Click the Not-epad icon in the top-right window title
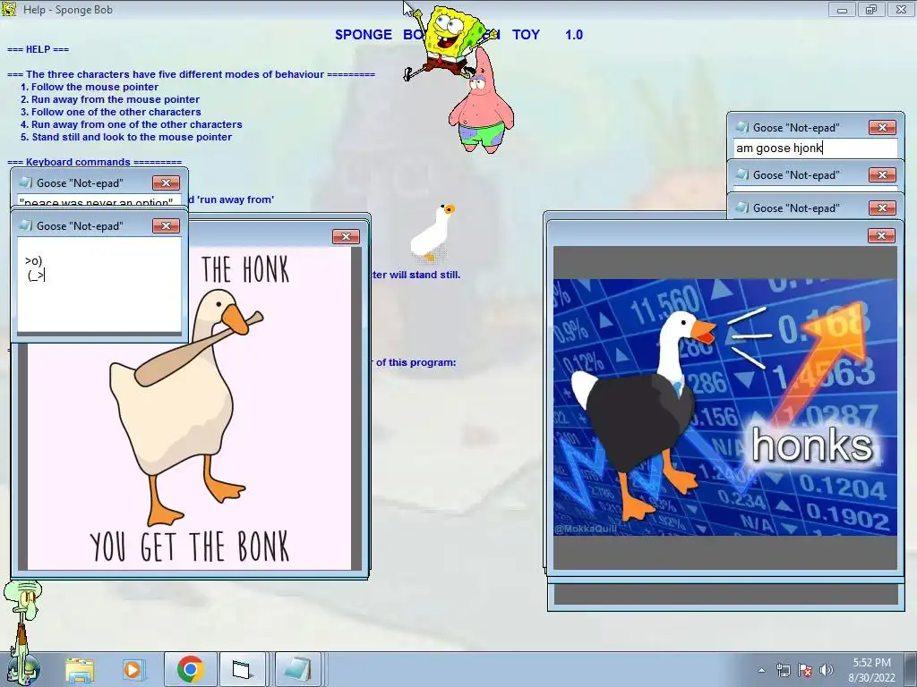Screen dimensions: 917x687 (742, 127)
